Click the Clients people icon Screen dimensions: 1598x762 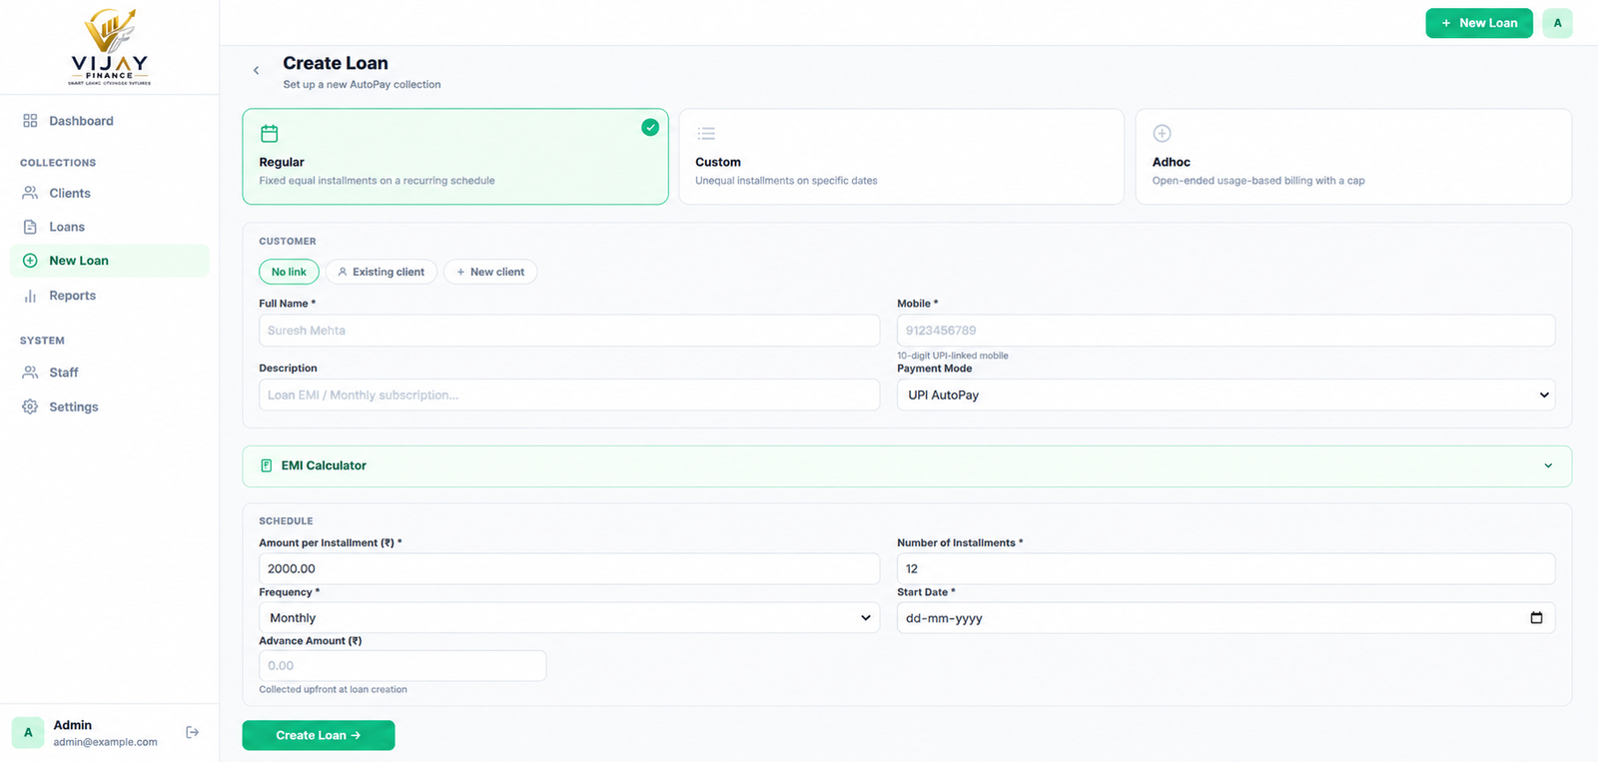(x=30, y=193)
